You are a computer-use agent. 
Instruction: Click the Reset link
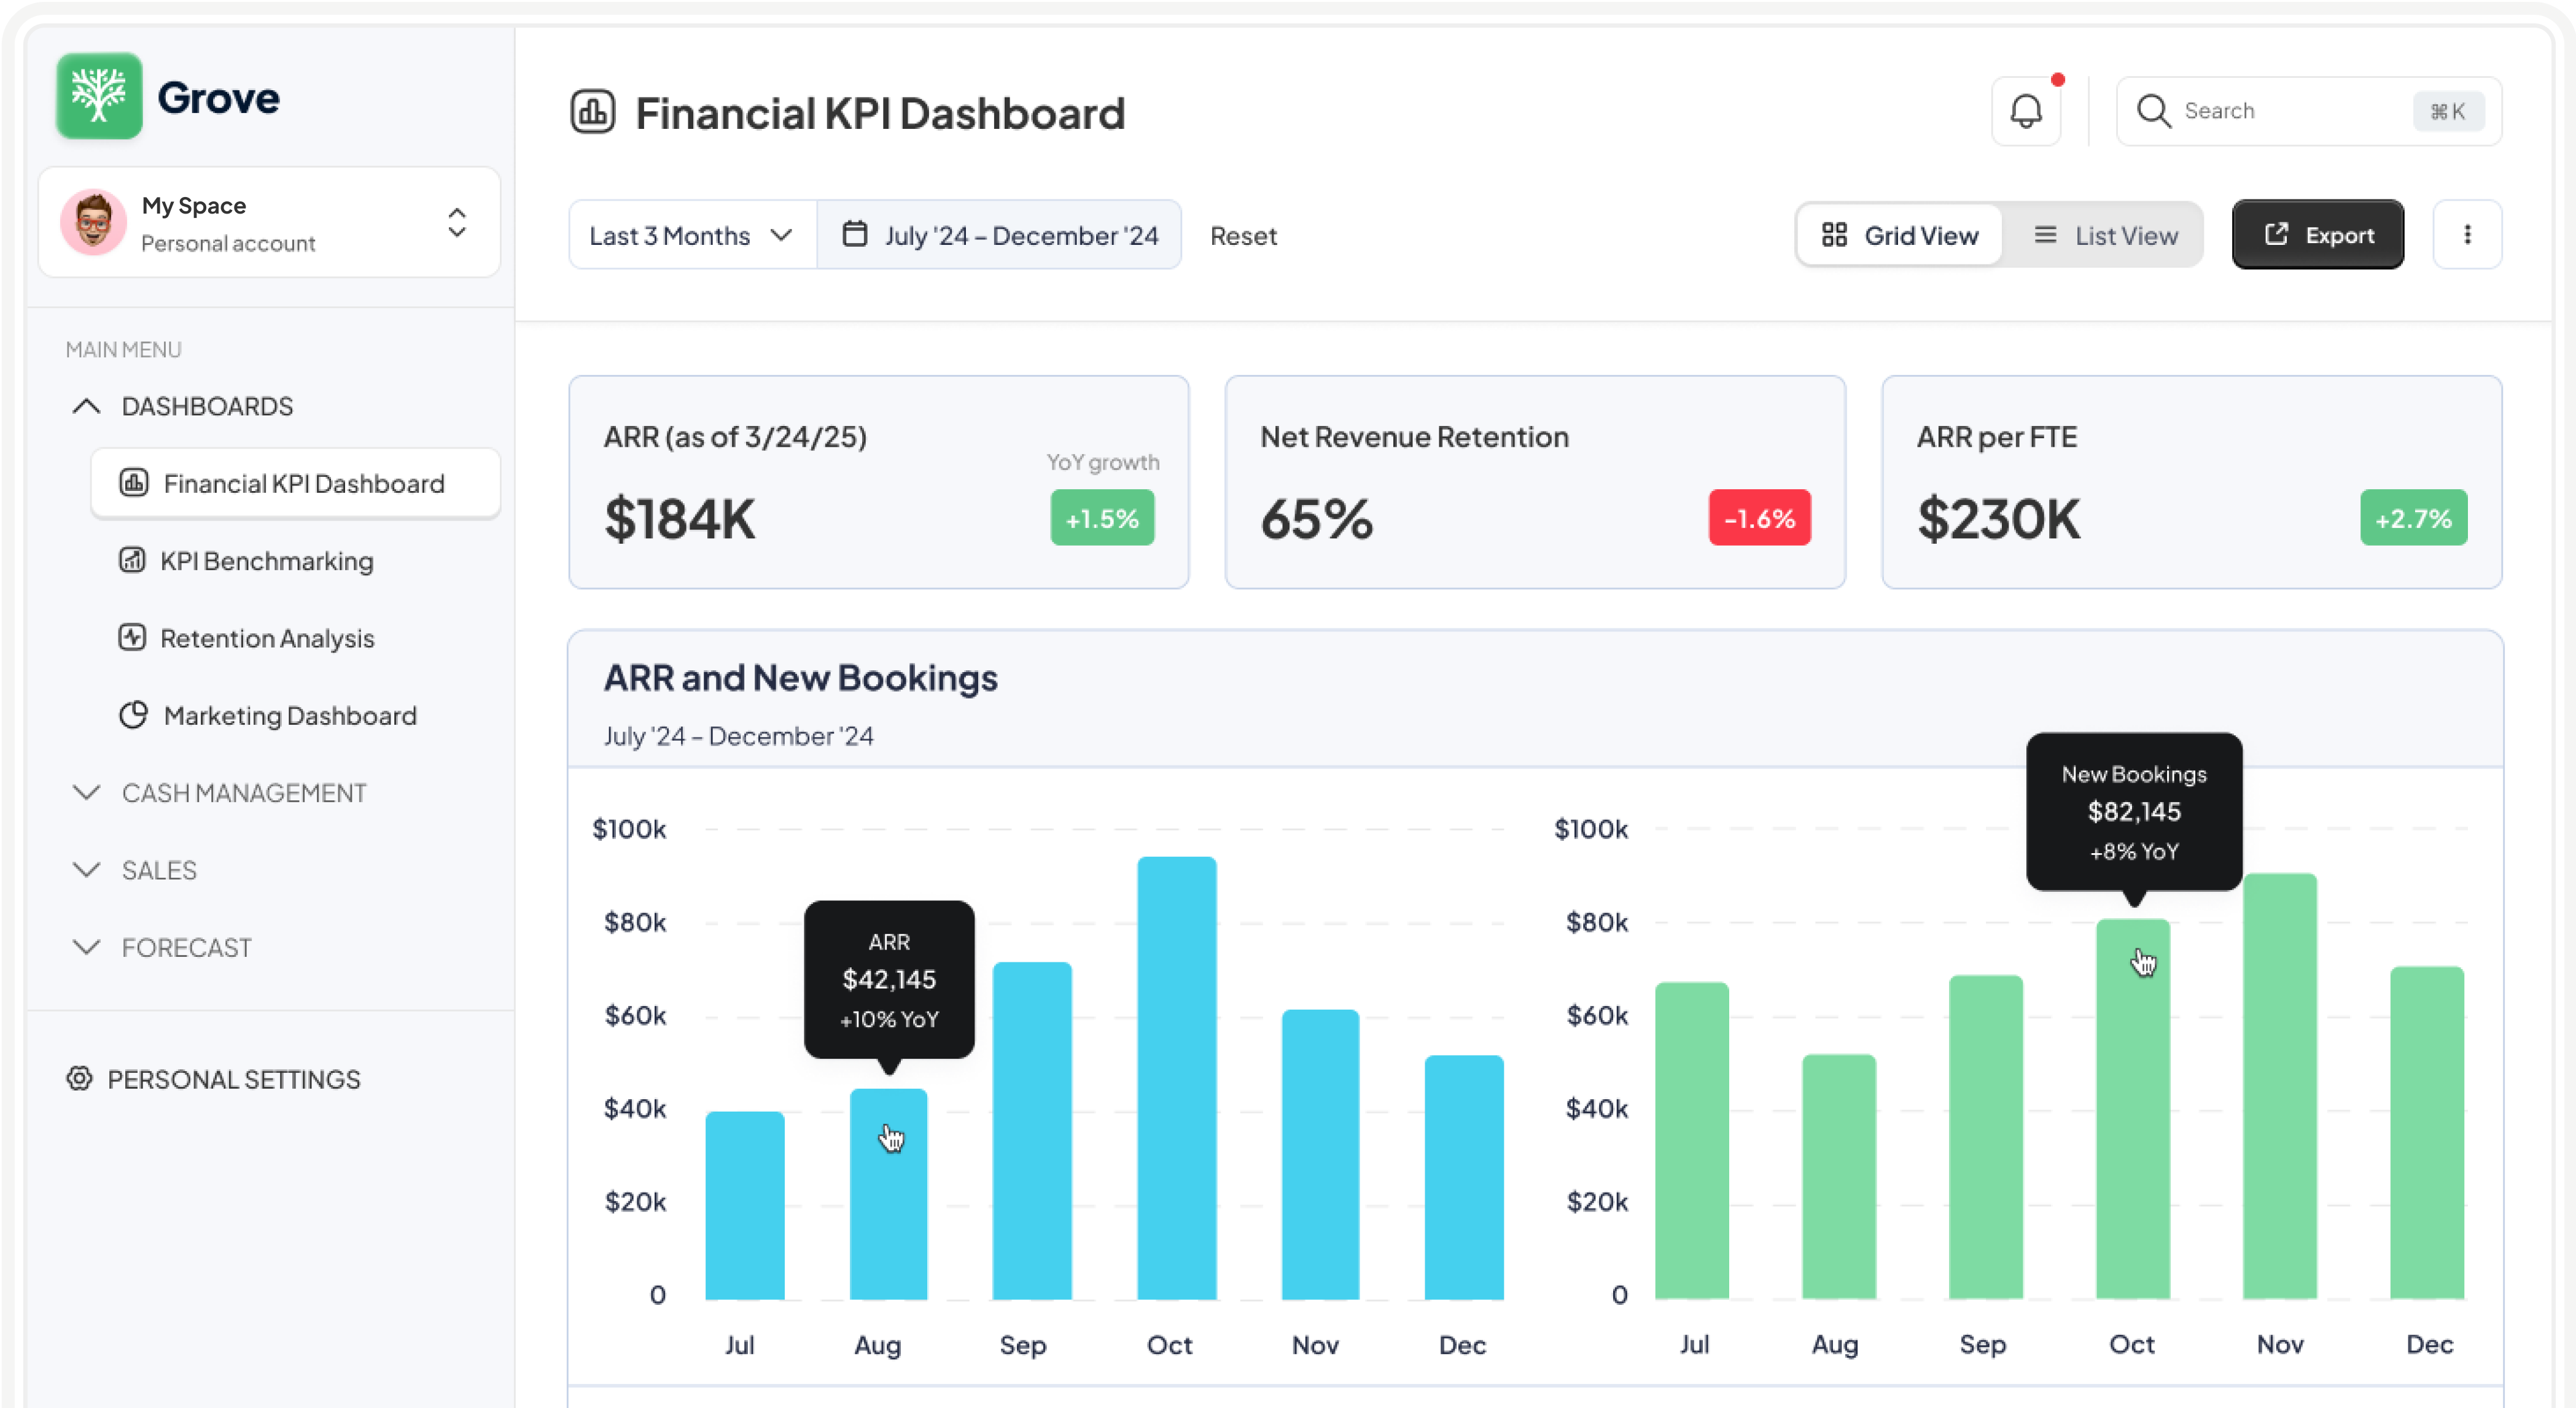(1243, 236)
